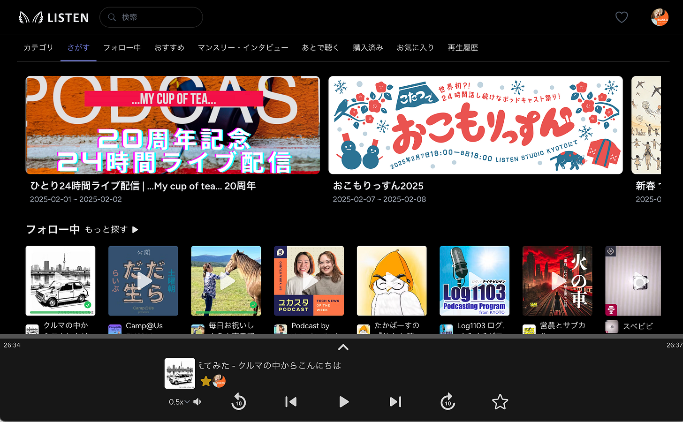The width and height of the screenshot is (683, 422).
Task: Open the お気に入り tab
Action: tap(415, 47)
